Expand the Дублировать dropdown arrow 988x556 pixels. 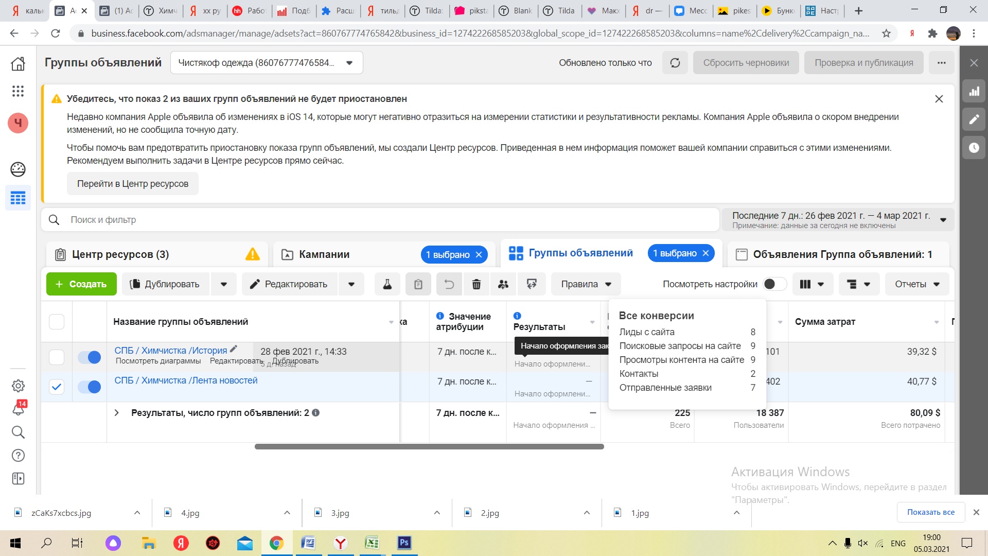tap(224, 284)
